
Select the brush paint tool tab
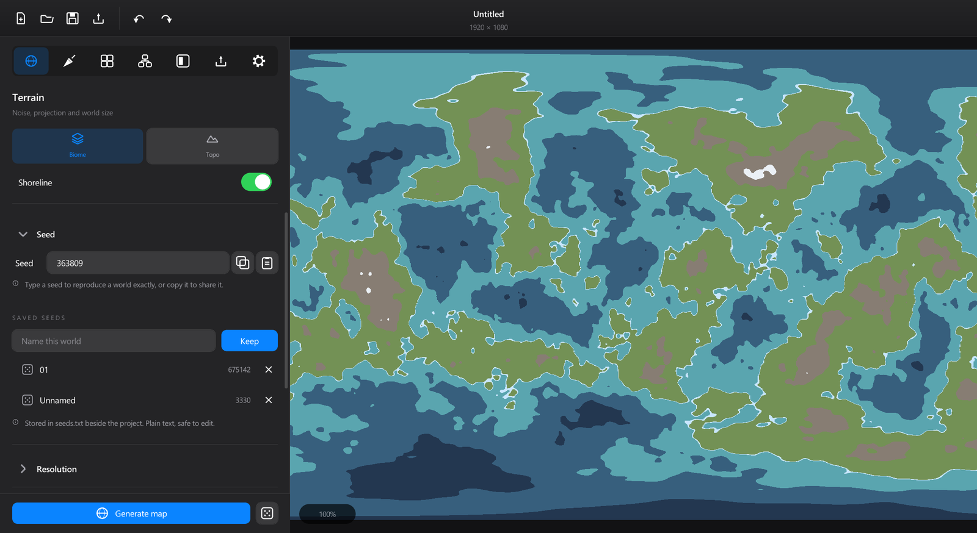[69, 61]
